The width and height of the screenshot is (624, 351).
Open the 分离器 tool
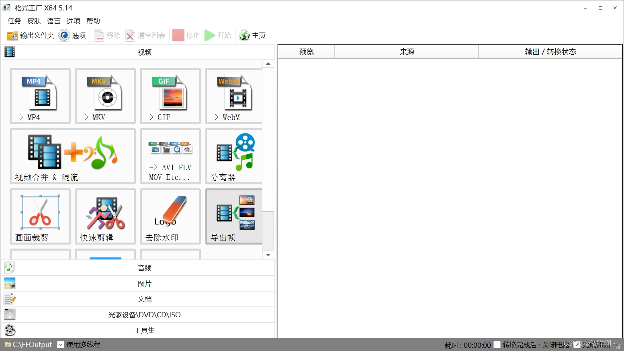point(234,156)
